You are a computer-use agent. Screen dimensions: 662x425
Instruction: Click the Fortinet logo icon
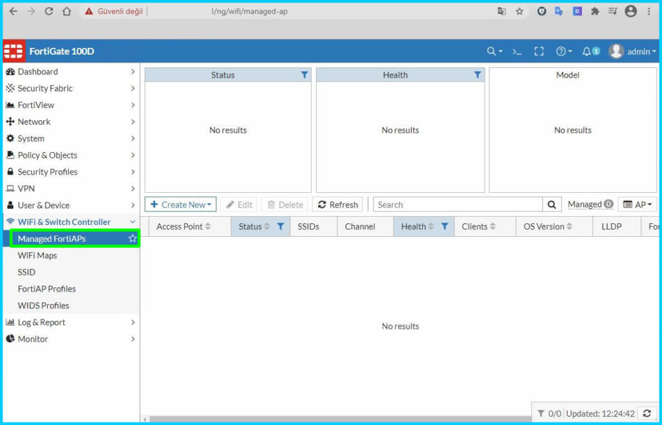14,51
